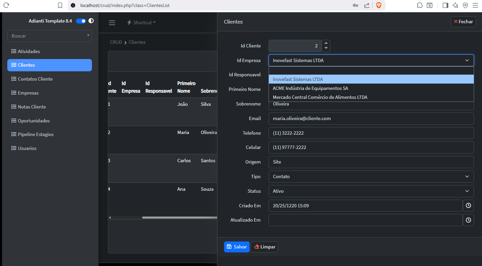Choose Mercado Central Comércio de Alimentos LTDA
The width and height of the screenshot is (482, 266).
pos(371,97)
